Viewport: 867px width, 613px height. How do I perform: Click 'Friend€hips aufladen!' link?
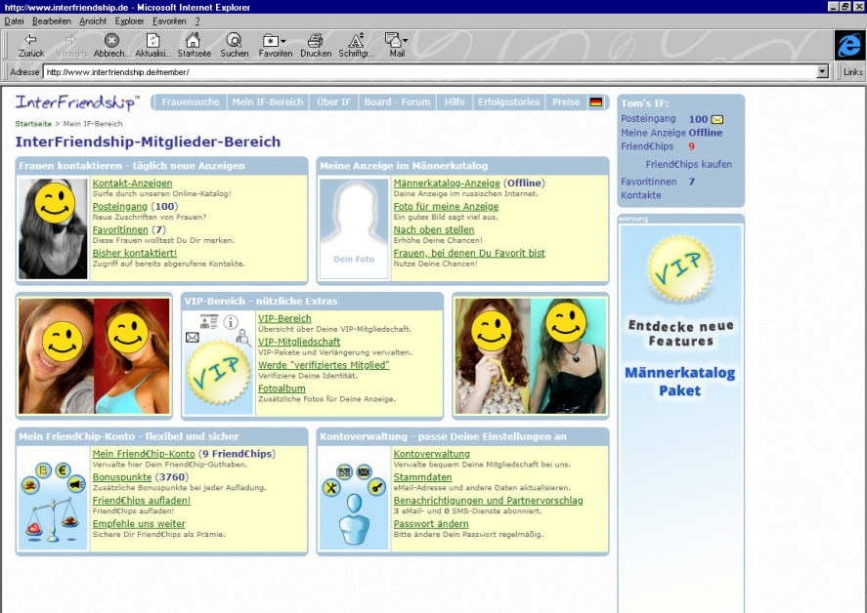click(141, 500)
